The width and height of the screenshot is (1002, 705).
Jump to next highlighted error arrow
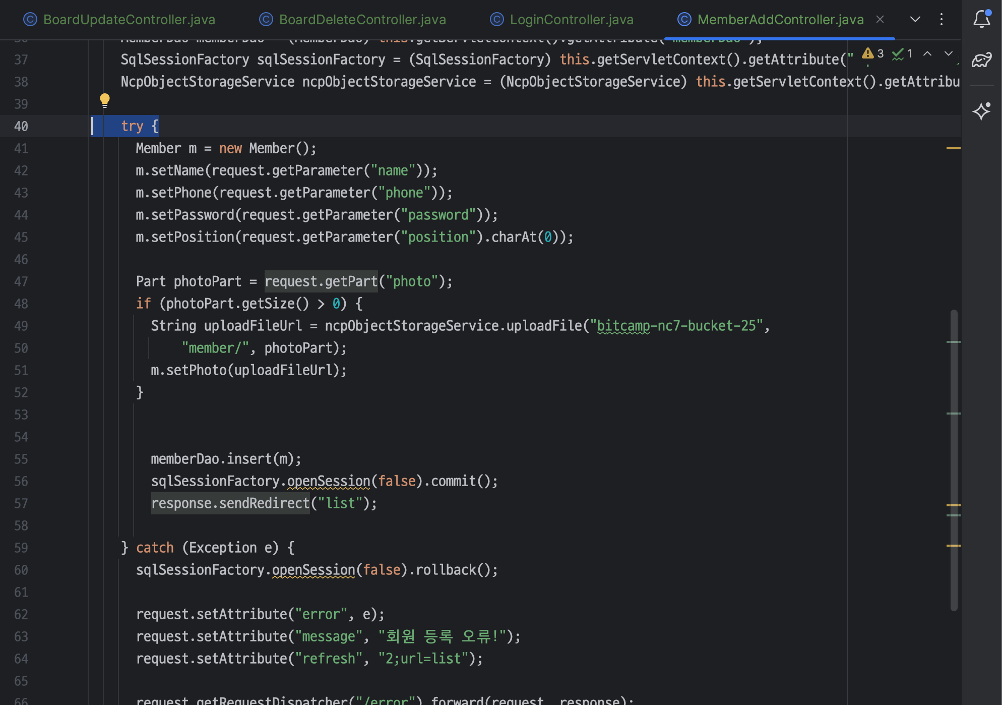pos(948,53)
